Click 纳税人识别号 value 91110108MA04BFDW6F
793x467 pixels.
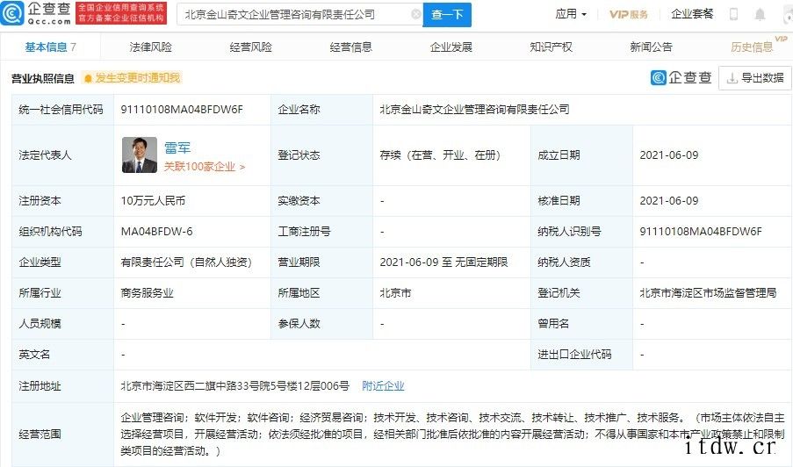701,232
